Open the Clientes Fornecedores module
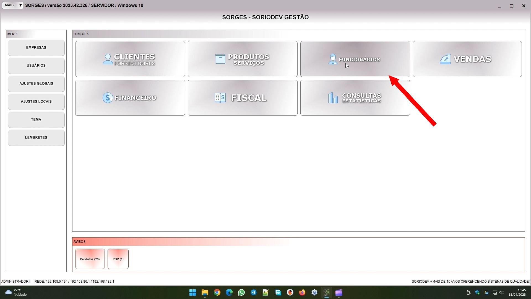 (x=130, y=59)
